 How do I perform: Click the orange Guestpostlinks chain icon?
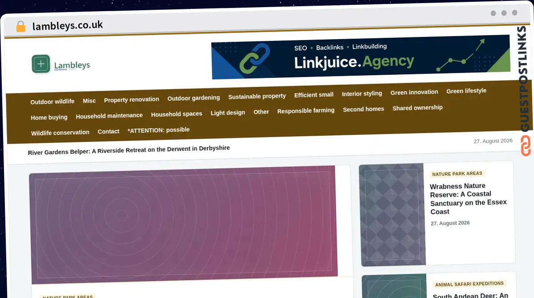click(526, 146)
